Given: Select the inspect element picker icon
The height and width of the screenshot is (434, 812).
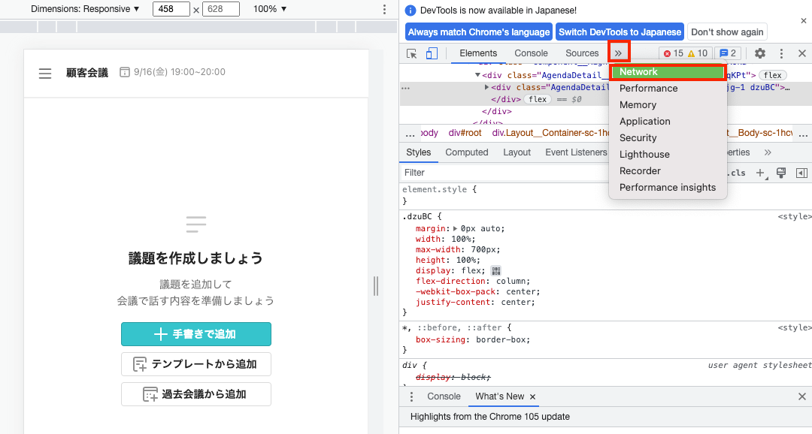Looking at the screenshot, I should pyautogui.click(x=412, y=53).
